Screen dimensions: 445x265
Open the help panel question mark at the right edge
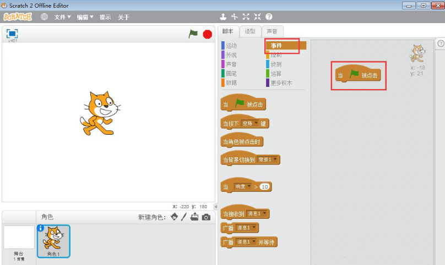(441, 43)
